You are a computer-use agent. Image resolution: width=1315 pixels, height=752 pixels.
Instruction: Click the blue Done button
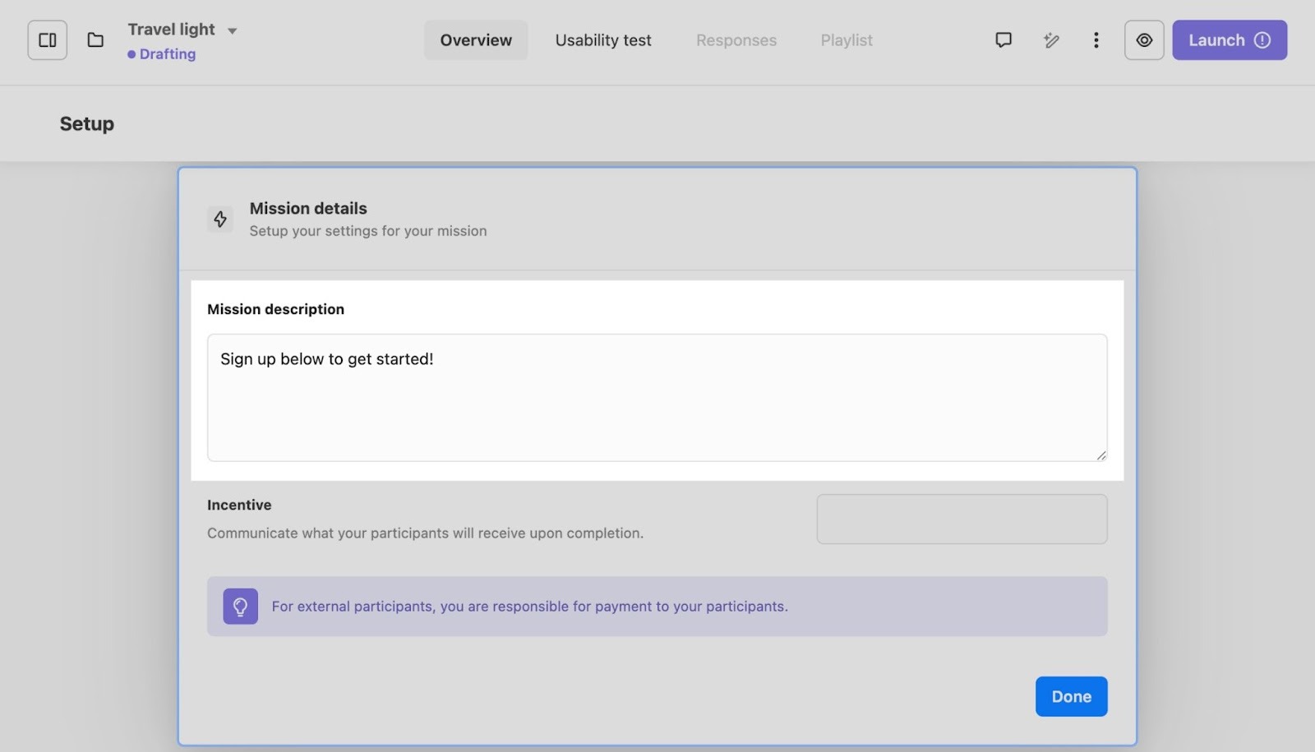pyautogui.click(x=1071, y=696)
